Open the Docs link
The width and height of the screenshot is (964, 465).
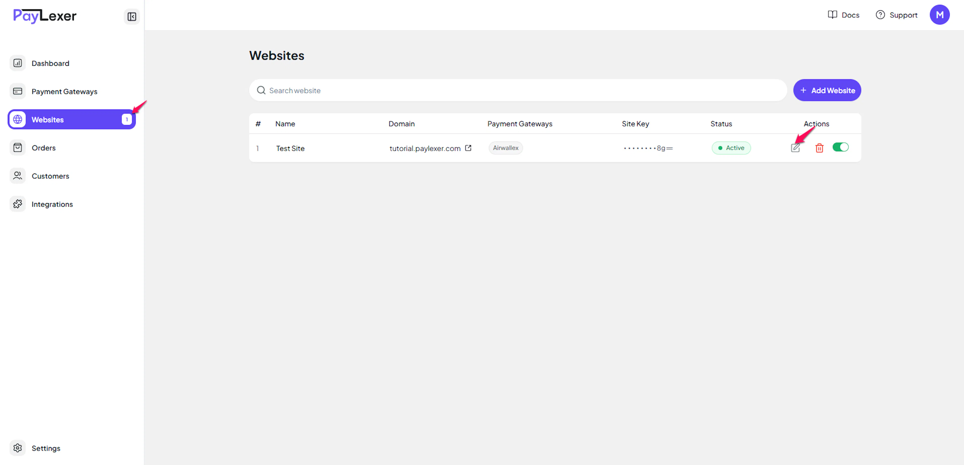click(843, 15)
